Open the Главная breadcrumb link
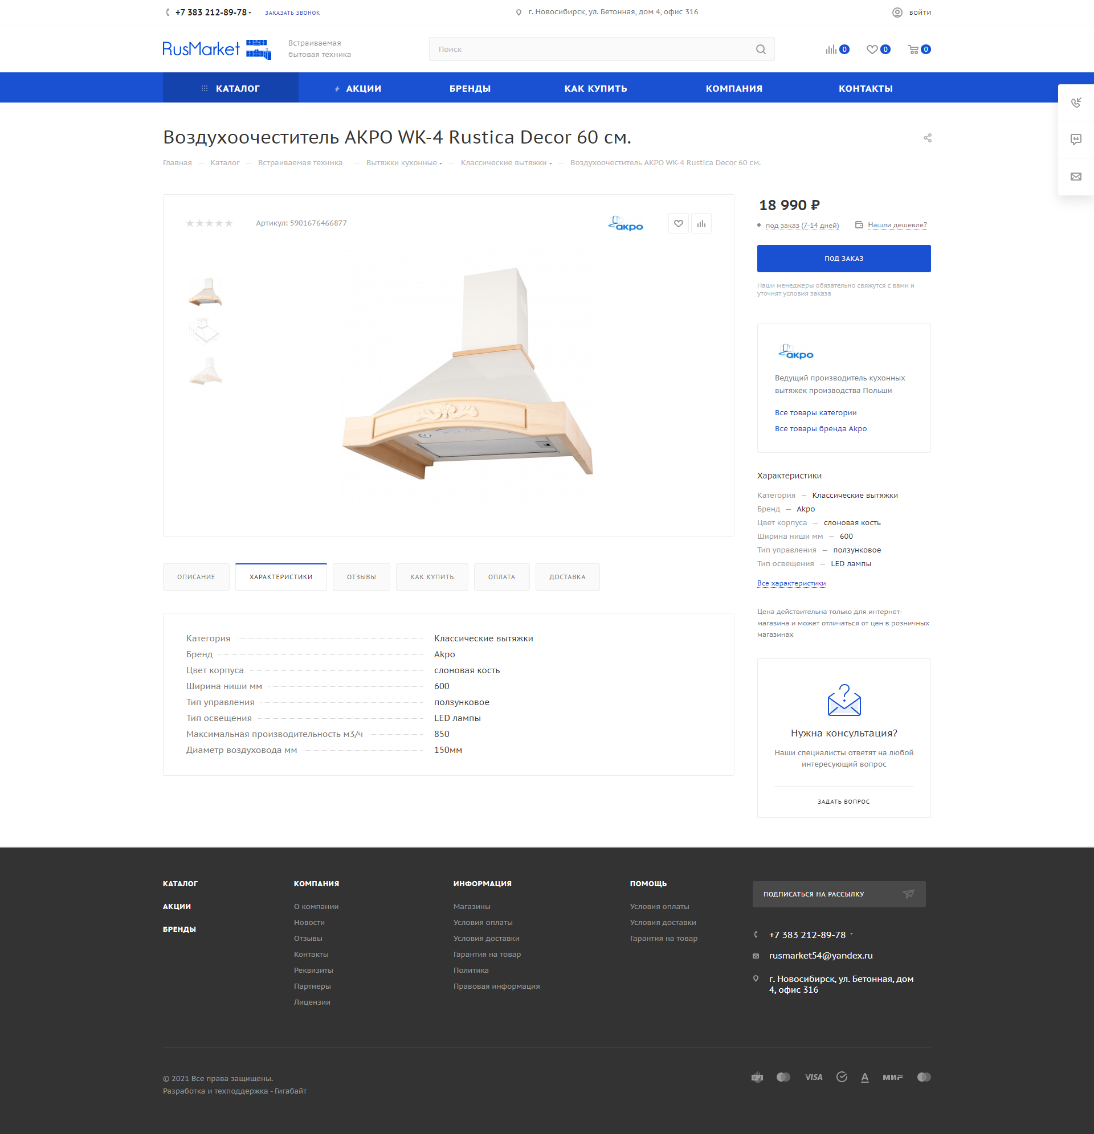This screenshot has width=1094, height=1134. click(177, 162)
